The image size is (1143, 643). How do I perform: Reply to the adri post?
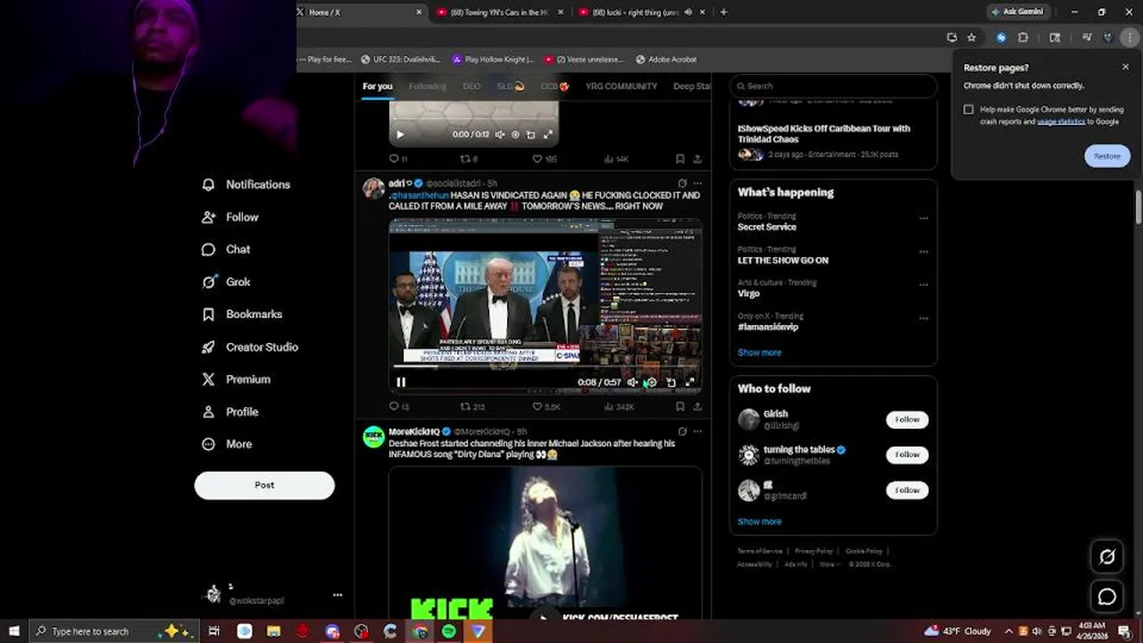coord(398,406)
